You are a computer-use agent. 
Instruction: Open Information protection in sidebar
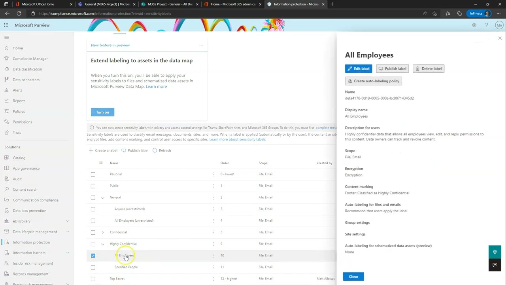pyautogui.click(x=31, y=242)
